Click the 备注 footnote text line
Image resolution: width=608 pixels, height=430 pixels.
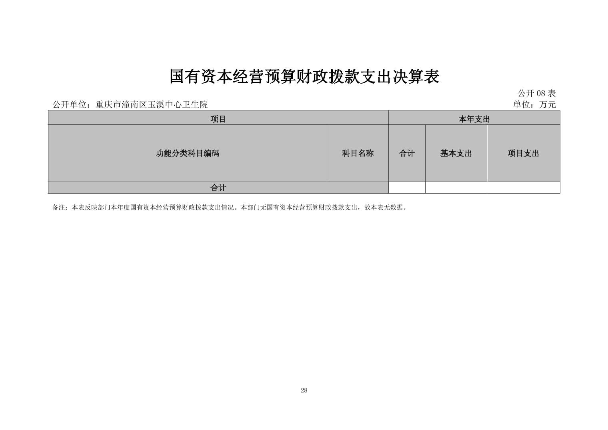point(230,208)
